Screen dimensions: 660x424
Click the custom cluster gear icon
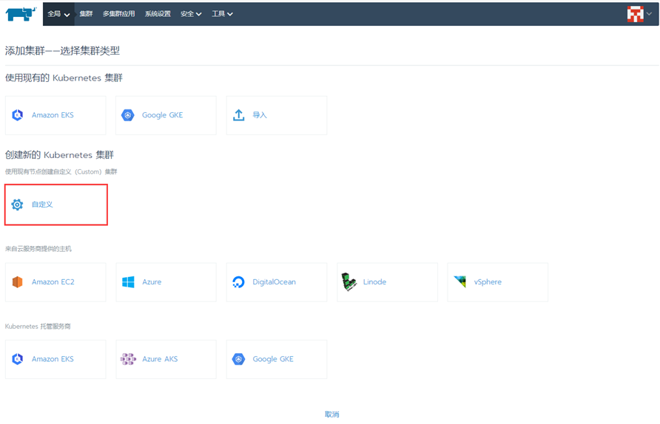tap(17, 205)
